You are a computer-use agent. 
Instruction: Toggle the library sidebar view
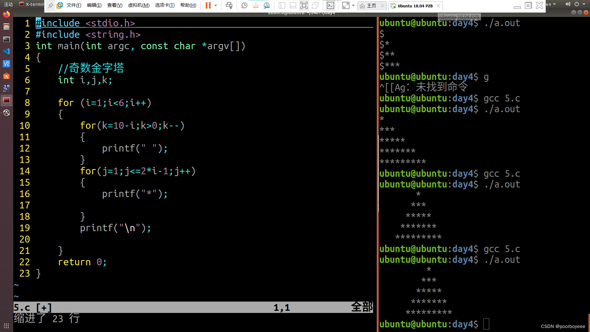[282, 5]
